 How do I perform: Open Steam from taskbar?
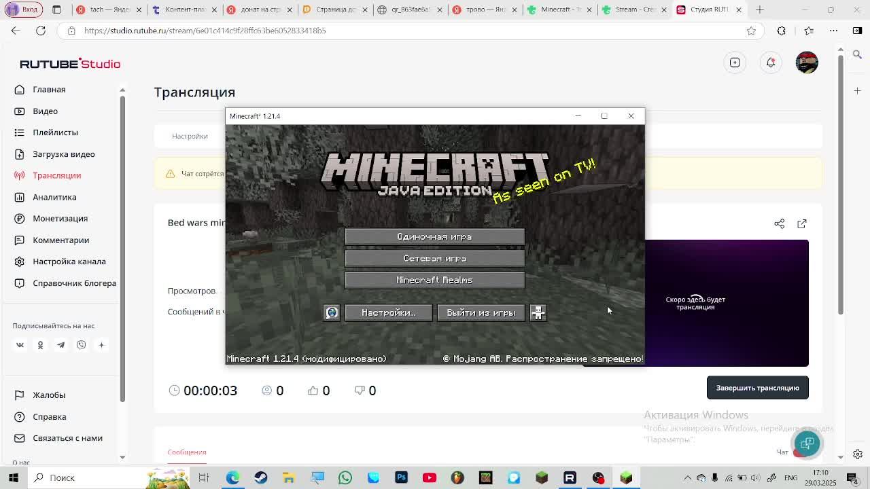tap(261, 477)
